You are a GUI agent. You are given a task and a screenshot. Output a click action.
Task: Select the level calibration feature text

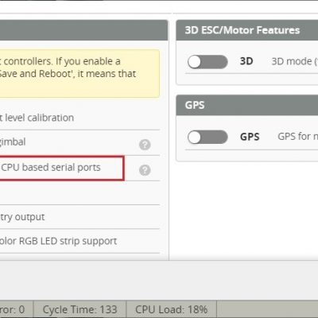click(x=37, y=118)
